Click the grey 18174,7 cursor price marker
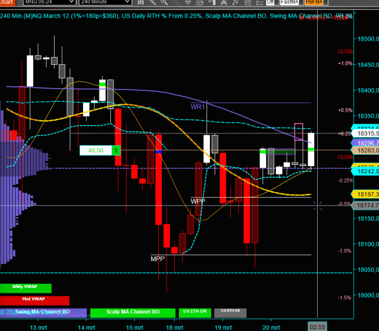This screenshot has width=379, height=331. (366, 206)
